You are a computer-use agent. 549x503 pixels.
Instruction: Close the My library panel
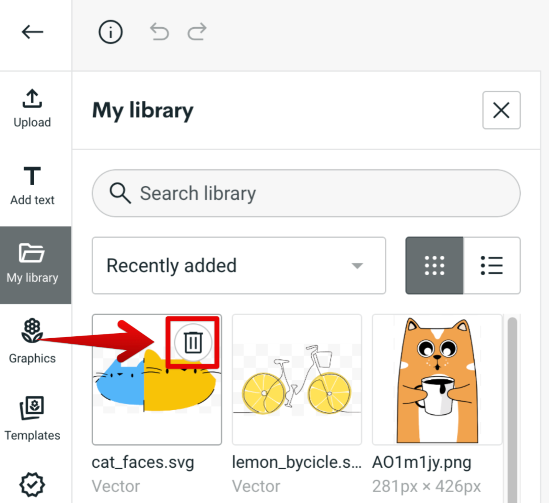click(x=501, y=110)
